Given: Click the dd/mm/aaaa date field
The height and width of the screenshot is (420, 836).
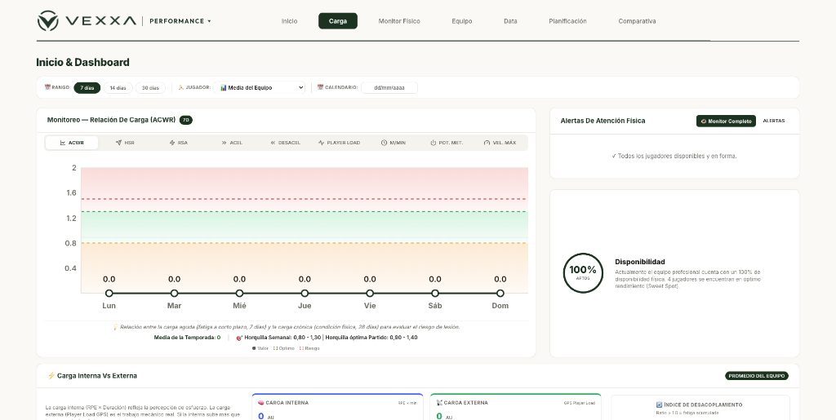Looking at the screenshot, I should (389, 88).
